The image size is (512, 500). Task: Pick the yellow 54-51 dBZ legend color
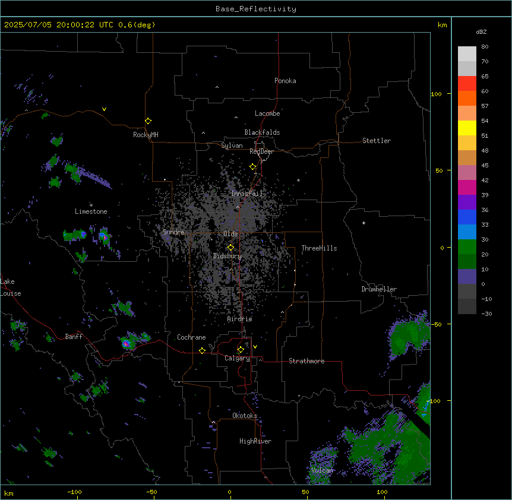[x=467, y=128]
